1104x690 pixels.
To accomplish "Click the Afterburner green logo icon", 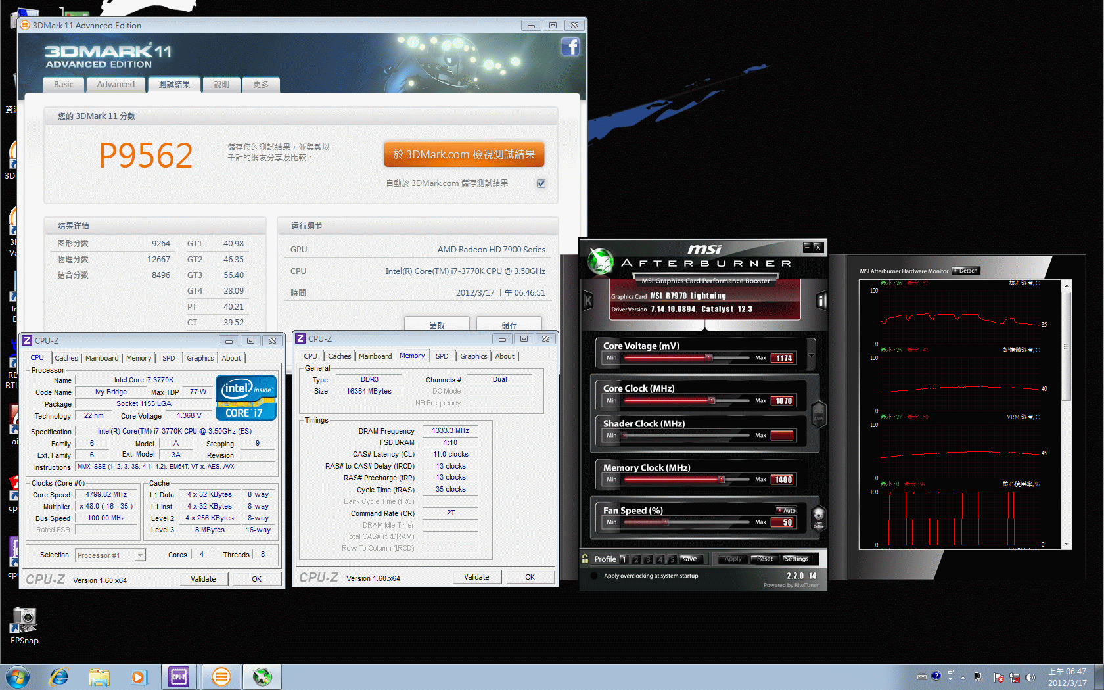I will 600,261.
